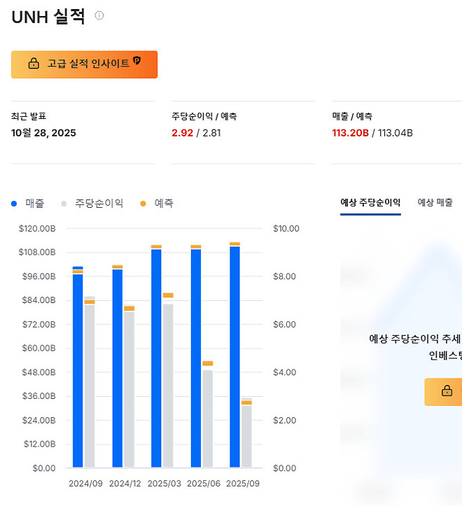The height and width of the screenshot is (506, 462).
Task: Toggle the 예측 legend series
Action: (x=157, y=203)
